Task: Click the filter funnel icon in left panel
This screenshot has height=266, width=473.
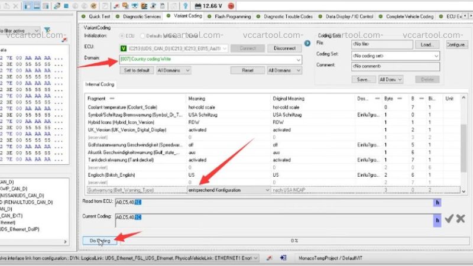Action: pyautogui.click(x=47, y=30)
